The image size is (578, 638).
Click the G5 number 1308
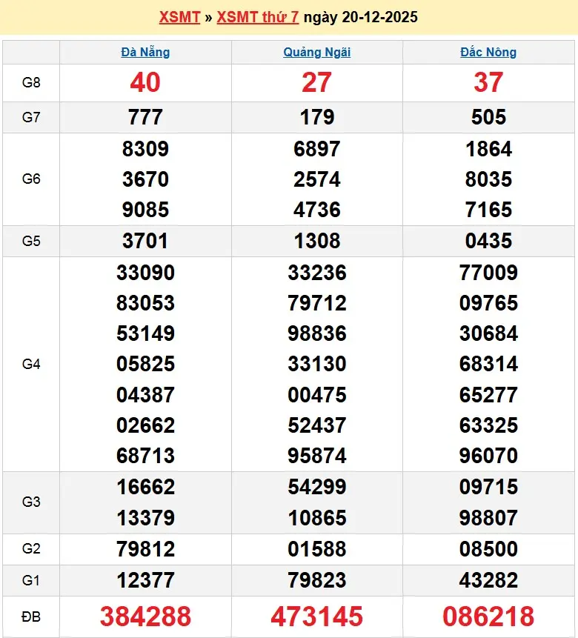[316, 241]
